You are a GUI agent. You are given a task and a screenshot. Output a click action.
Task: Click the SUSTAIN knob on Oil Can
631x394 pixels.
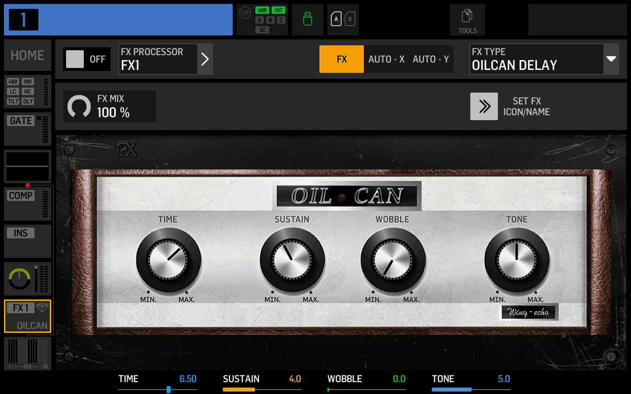pyautogui.click(x=292, y=260)
